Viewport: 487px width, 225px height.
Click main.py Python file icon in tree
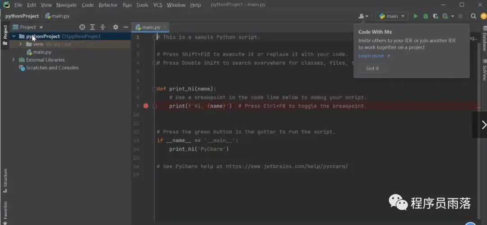(29, 52)
